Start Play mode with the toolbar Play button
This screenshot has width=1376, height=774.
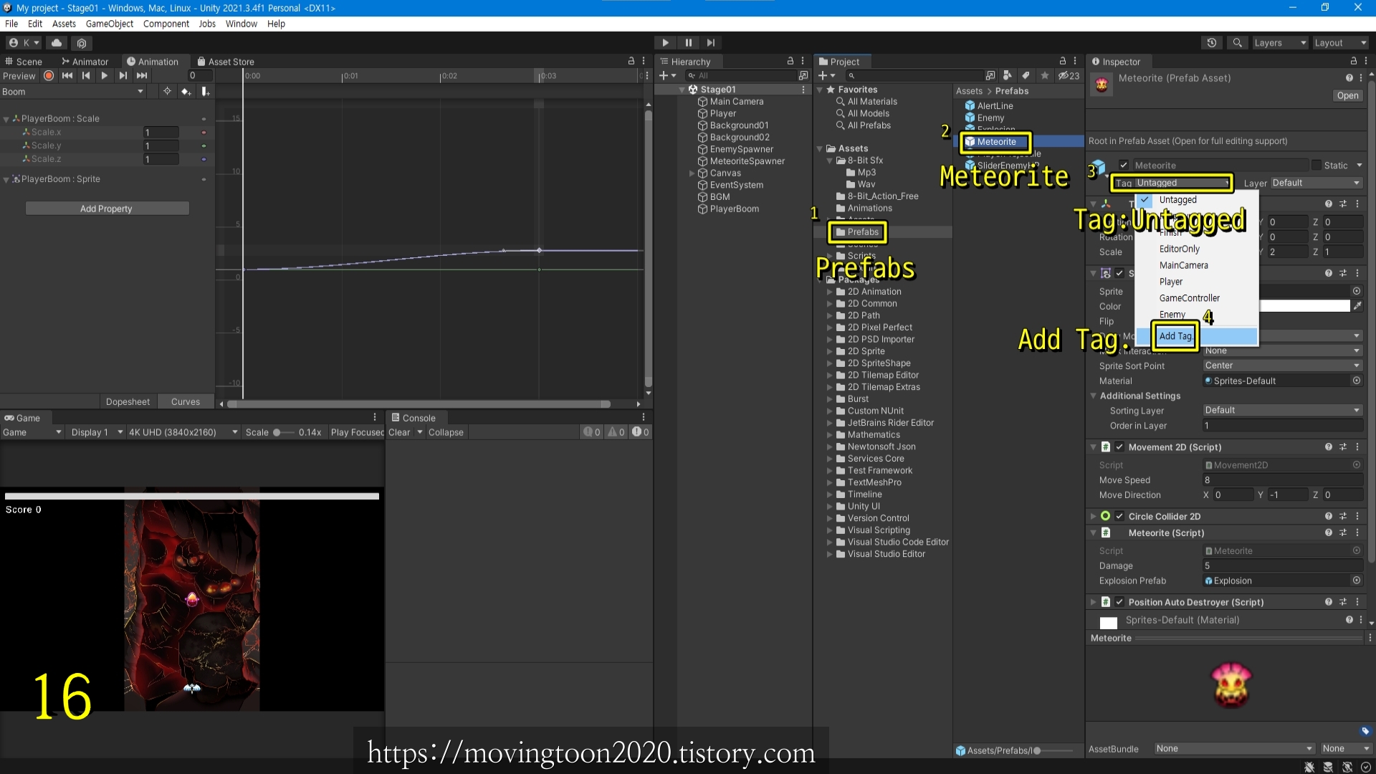(665, 43)
